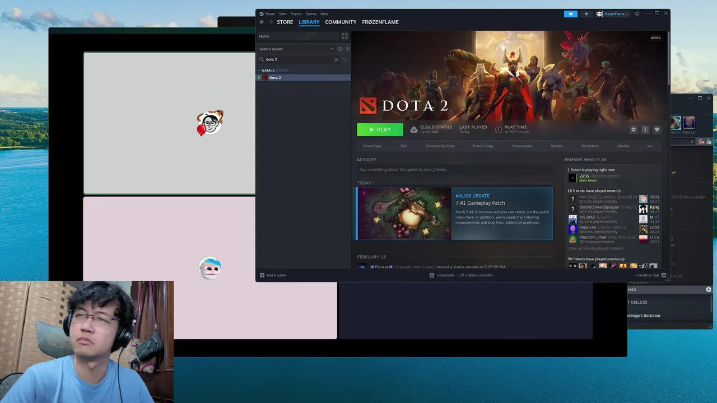
Task: Open the announcements megaphone button
Action: tap(571, 14)
